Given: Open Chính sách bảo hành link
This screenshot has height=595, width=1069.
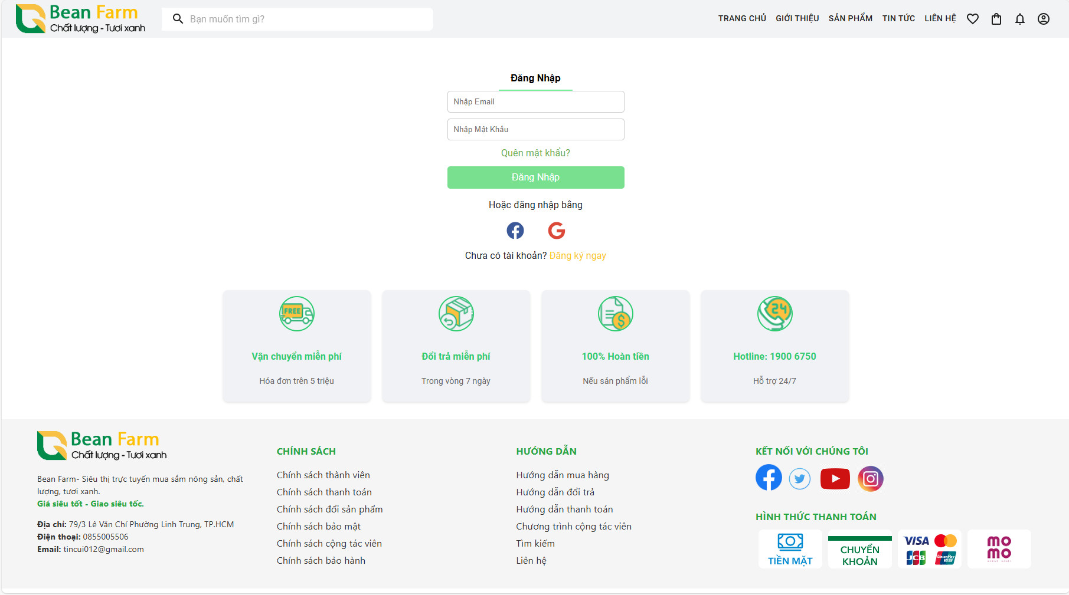Looking at the screenshot, I should click(321, 561).
